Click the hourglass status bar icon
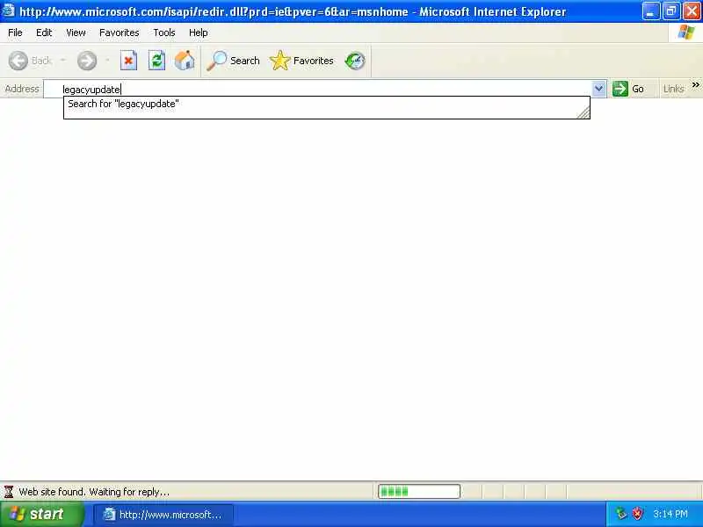This screenshot has height=527, width=703. click(9, 492)
